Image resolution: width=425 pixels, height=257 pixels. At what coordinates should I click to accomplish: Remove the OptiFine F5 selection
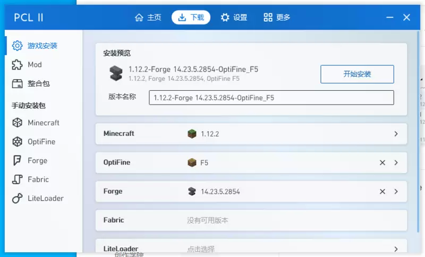click(382, 162)
